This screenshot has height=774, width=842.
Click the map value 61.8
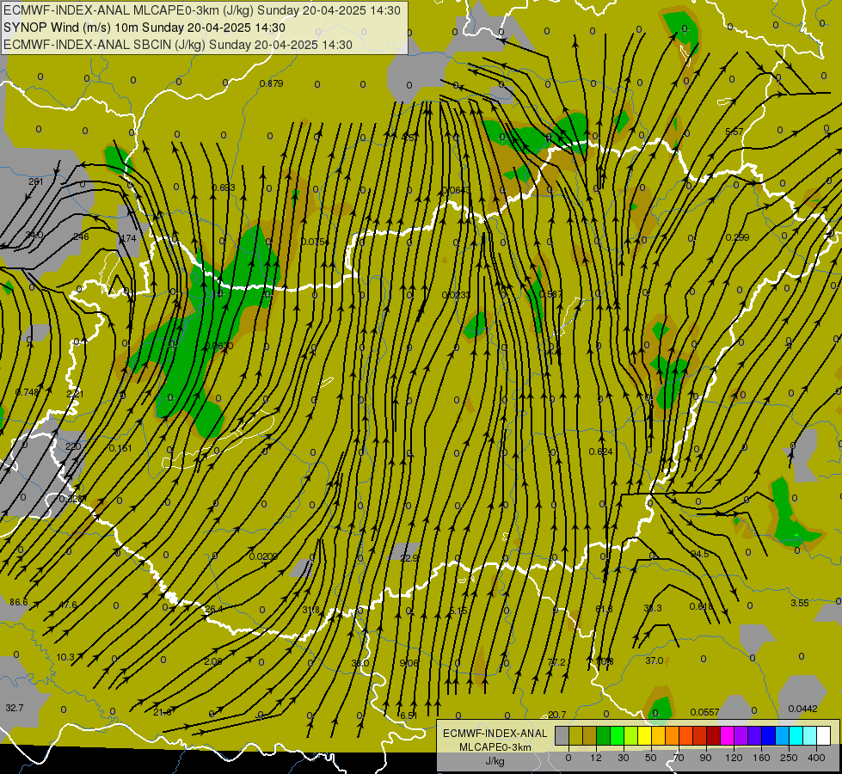click(x=604, y=609)
